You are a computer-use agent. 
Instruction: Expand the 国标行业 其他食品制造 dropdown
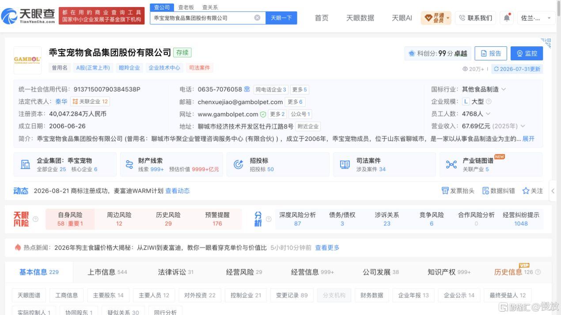tap(504, 89)
